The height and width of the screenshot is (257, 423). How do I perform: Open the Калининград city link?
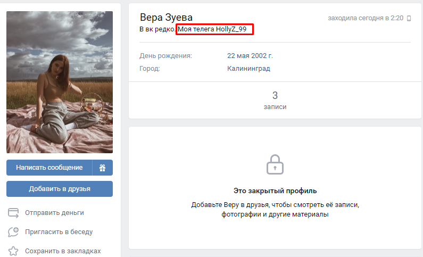click(248, 69)
